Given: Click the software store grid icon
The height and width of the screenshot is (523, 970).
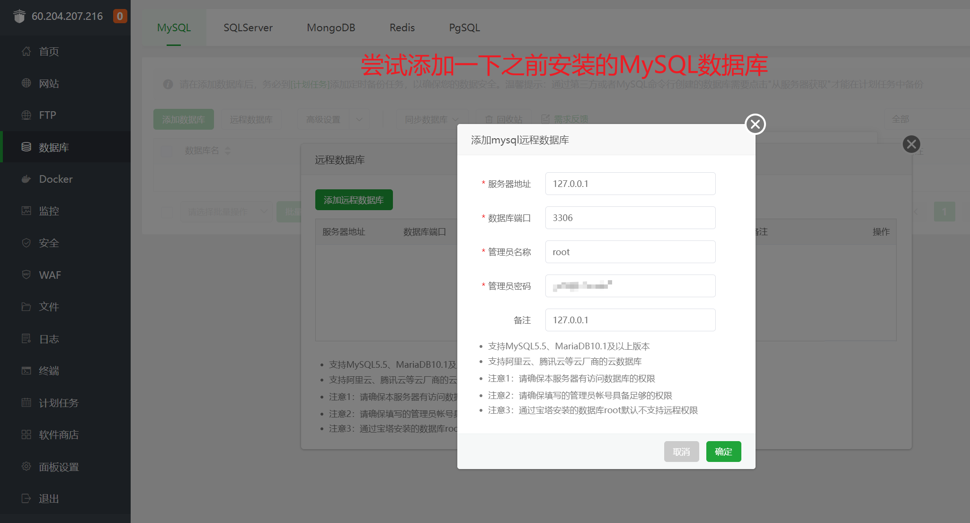Looking at the screenshot, I should pos(27,434).
